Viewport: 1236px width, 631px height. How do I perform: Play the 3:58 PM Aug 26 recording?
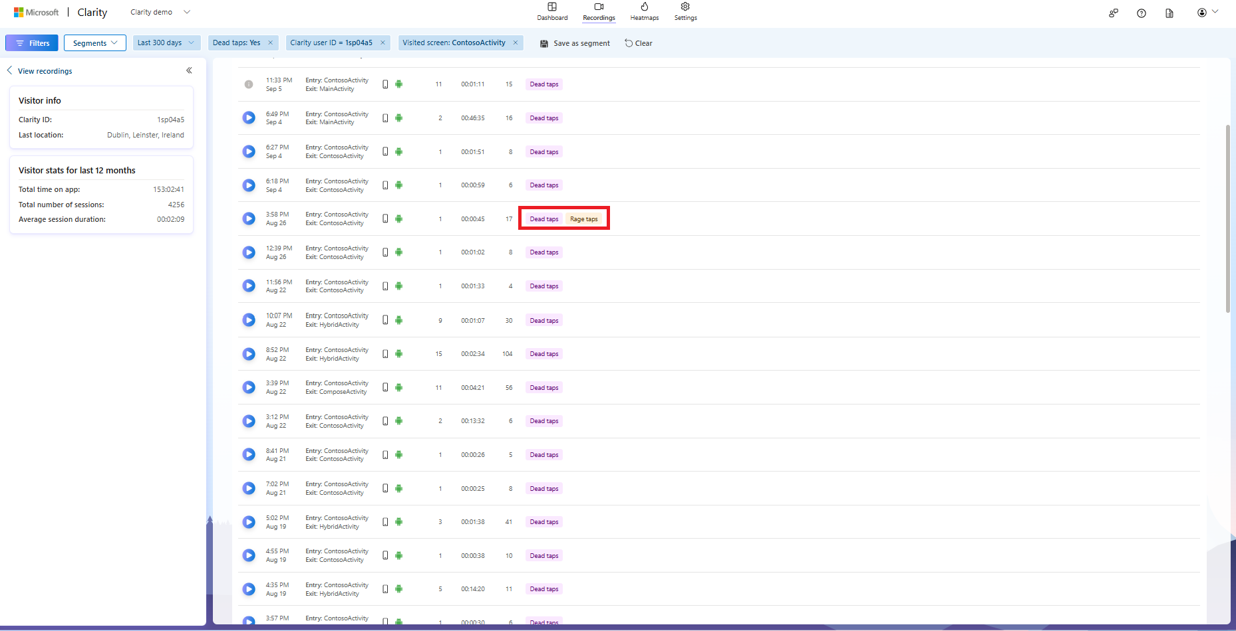click(249, 219)
